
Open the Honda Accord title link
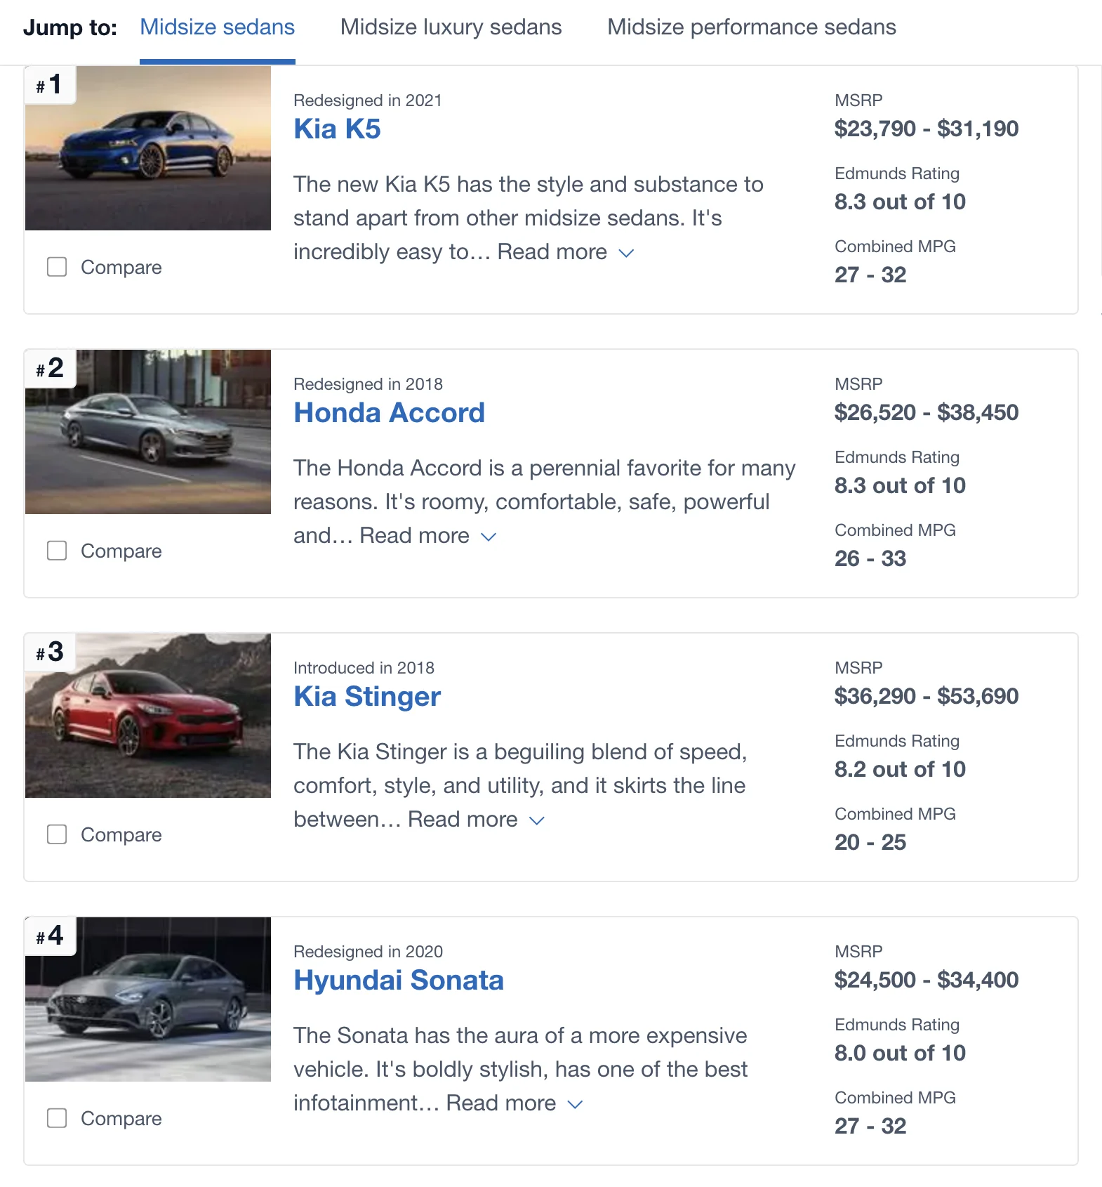[389, 413]
